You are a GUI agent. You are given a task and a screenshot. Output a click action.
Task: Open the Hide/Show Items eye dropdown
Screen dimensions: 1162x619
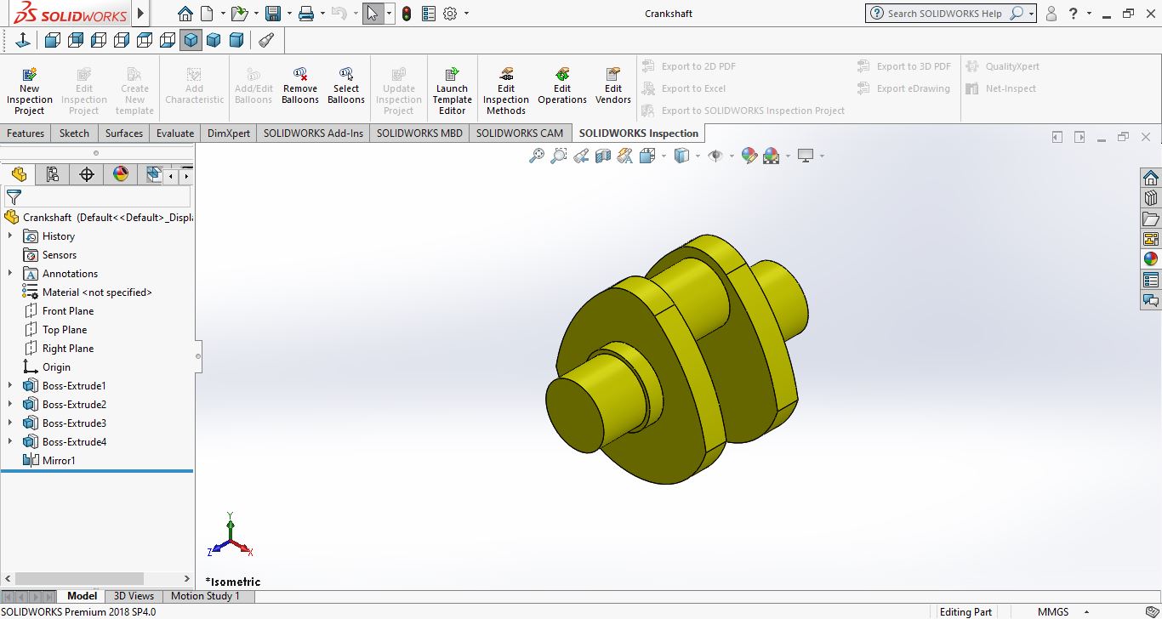click(x=732, y=156)
